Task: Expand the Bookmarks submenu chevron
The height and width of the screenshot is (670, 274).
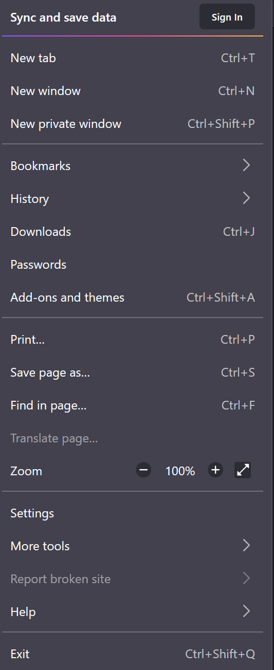Action: pyautogui.click(x=246, y=165)
